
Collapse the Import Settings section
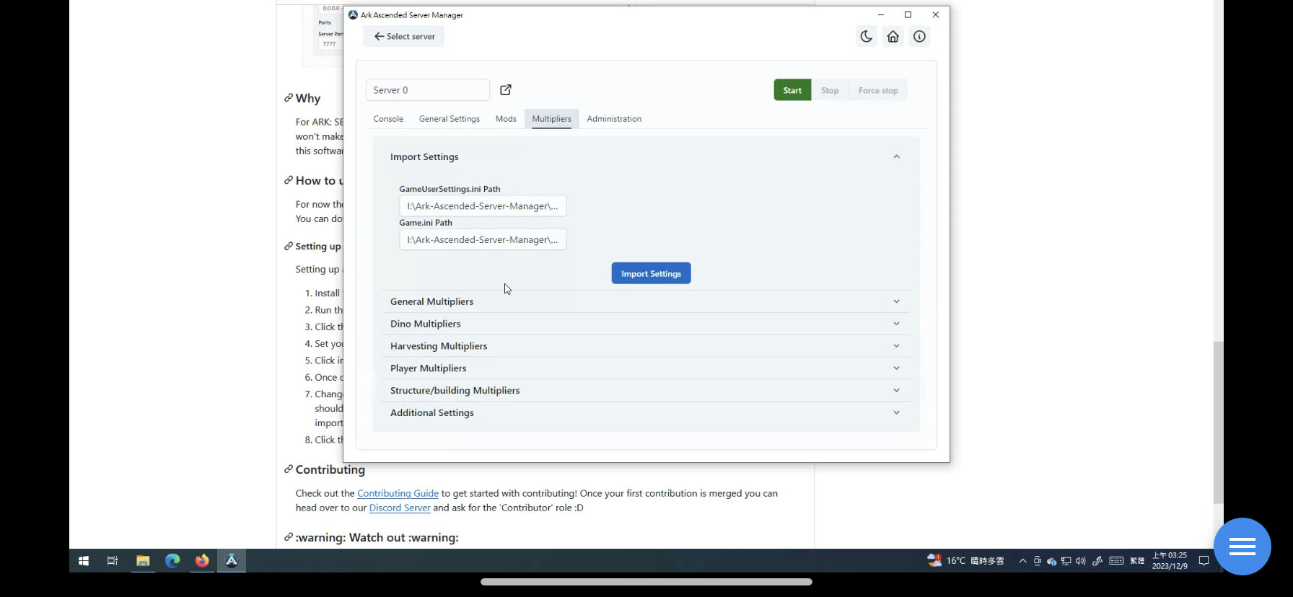point(896,156)
